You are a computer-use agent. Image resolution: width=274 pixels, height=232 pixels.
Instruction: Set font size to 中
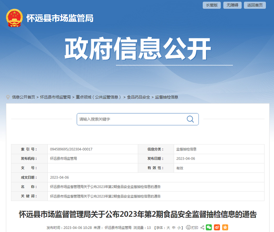coord(173,228)
